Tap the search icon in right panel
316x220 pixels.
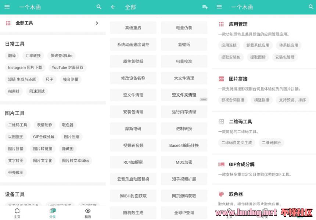(311, 7)
